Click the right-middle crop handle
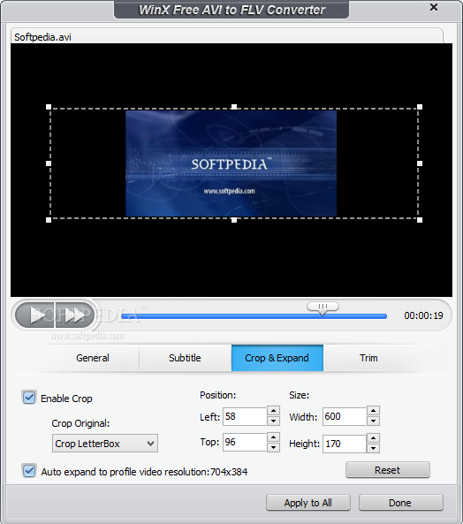The height and width of the screenshot is (524, 463). 420,163
